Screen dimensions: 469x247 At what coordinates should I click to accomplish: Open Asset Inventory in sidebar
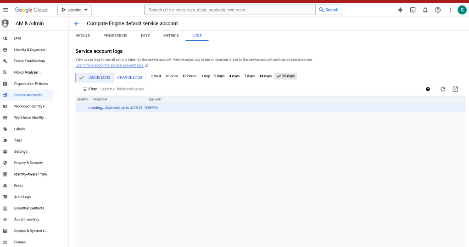click(x=26, y=220)
